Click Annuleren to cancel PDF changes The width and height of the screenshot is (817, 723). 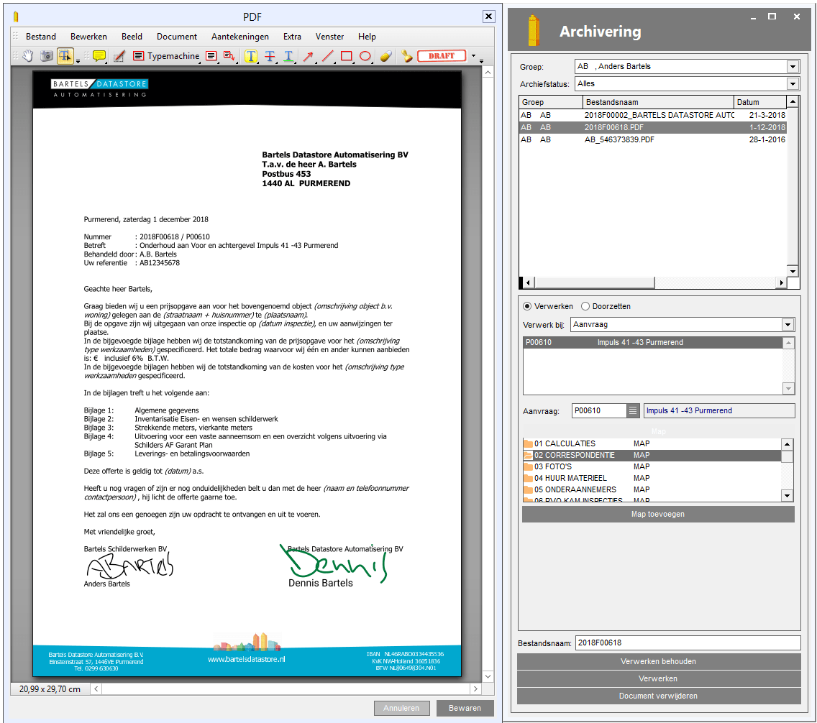(402, 708)
